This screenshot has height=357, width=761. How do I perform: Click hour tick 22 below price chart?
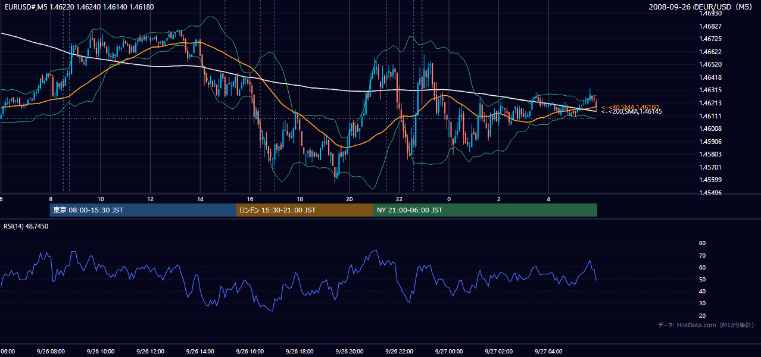click(x=400, y=199)
